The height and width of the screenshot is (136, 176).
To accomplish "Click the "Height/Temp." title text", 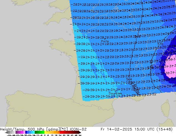I will [x=13, y=129].
